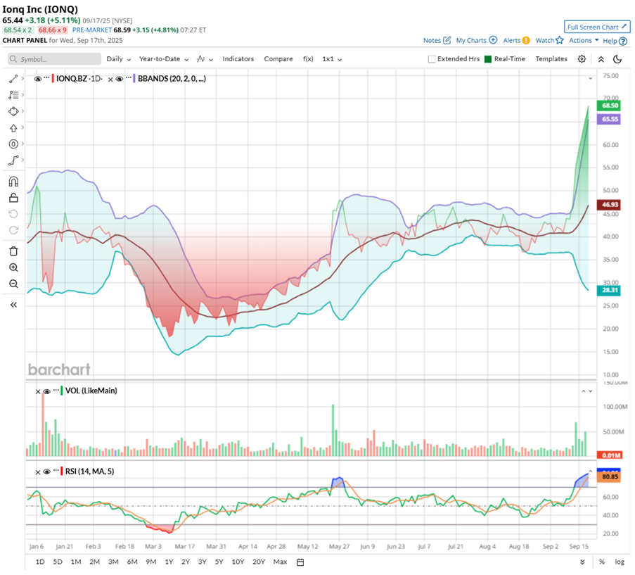This screenshot has width=635, height=575.
Task: Zoom in on the chart
Action: 13,267
